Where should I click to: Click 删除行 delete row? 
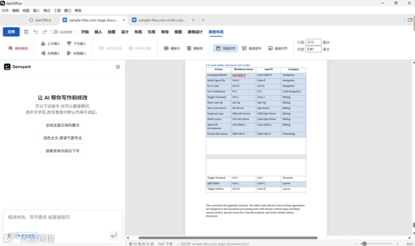point(172,48)
